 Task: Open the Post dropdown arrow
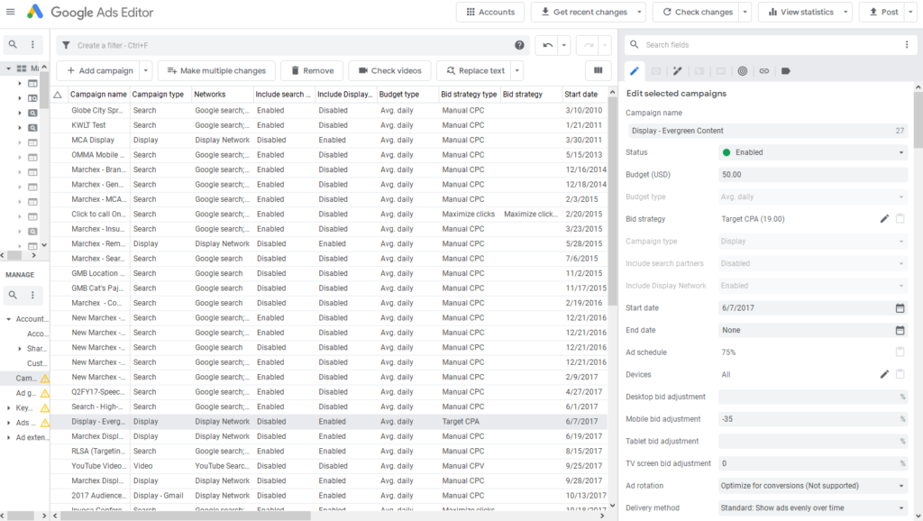pyautogui.click(x=910, y=12)
